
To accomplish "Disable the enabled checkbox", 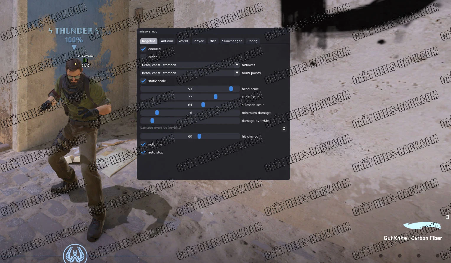I will tap(143, 49).
